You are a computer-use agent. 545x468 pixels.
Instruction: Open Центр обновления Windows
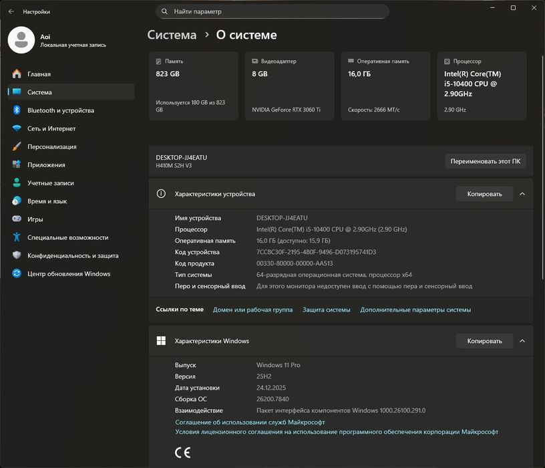[69, 273]
